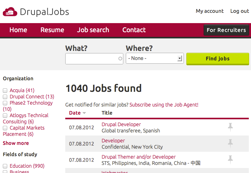The image size is (251, 173).
Task: Toggle the Date sort arrow
Action: [x=84, y=113]
